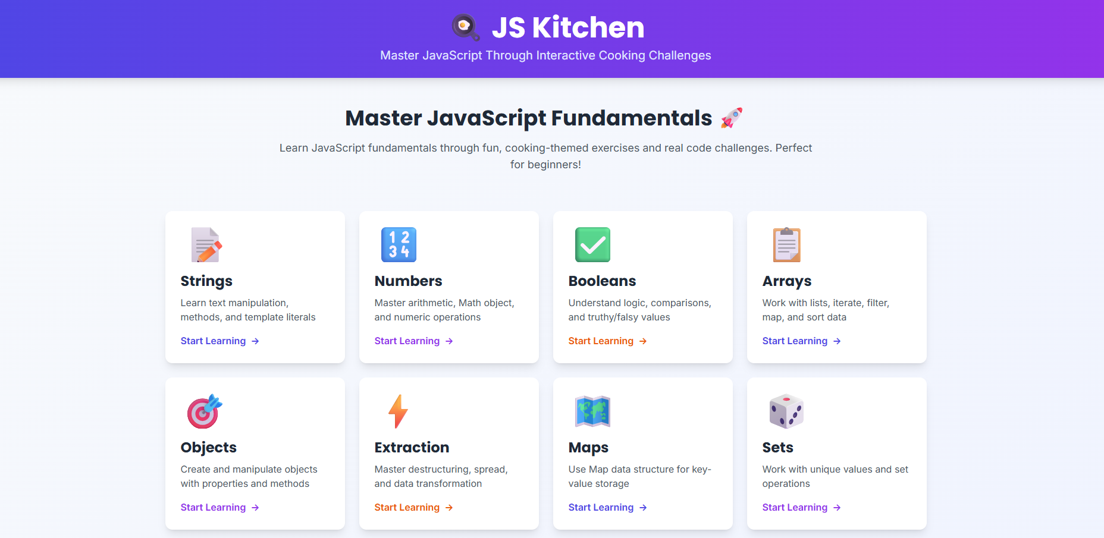Click the Sets dice icon
The image size is (1104, 538).
[786, 411]
